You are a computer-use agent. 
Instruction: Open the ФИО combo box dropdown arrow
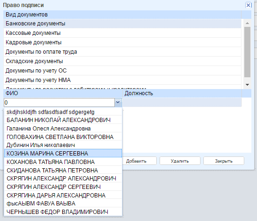(118, 103)
